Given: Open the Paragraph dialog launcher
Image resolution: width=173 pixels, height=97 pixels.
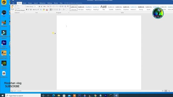Looking at the screenshot, I should click(69, 13).
